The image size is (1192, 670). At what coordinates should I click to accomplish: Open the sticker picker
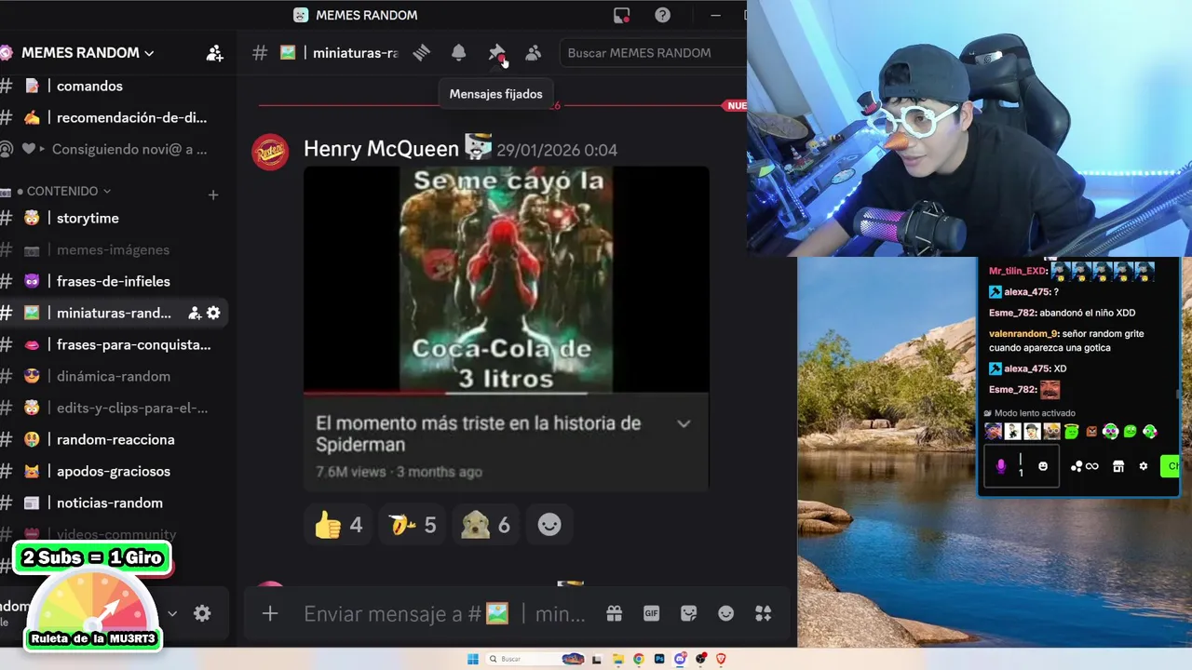click(x=688, y=613)
